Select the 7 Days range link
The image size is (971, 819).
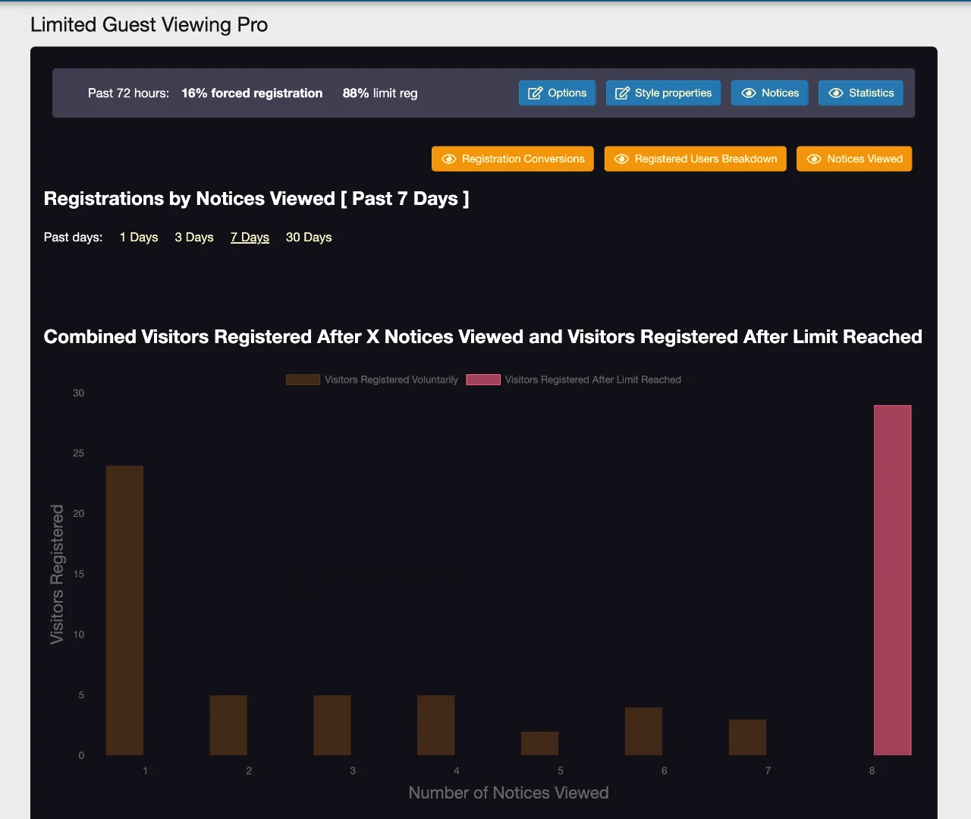[250, 238]
